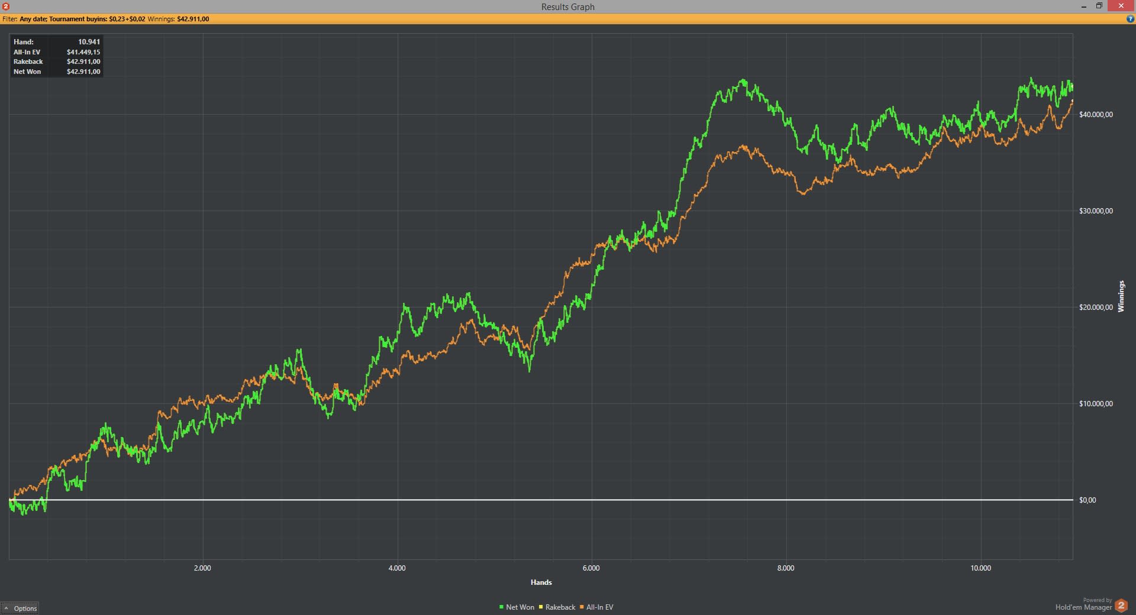
Task: Click the "10.000" hands axis label
Action: (x=980, y=568)
